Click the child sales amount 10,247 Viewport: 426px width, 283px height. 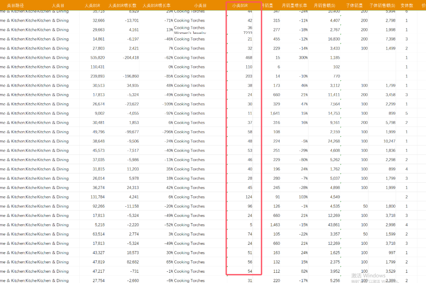(389, 141)
